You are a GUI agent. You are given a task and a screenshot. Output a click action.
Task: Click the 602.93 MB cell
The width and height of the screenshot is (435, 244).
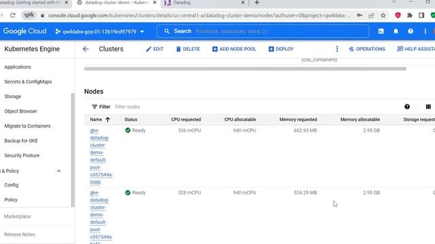[x=305, y=130]
